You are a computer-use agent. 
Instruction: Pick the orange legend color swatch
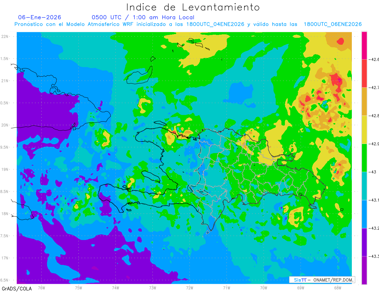pos(364,101)
